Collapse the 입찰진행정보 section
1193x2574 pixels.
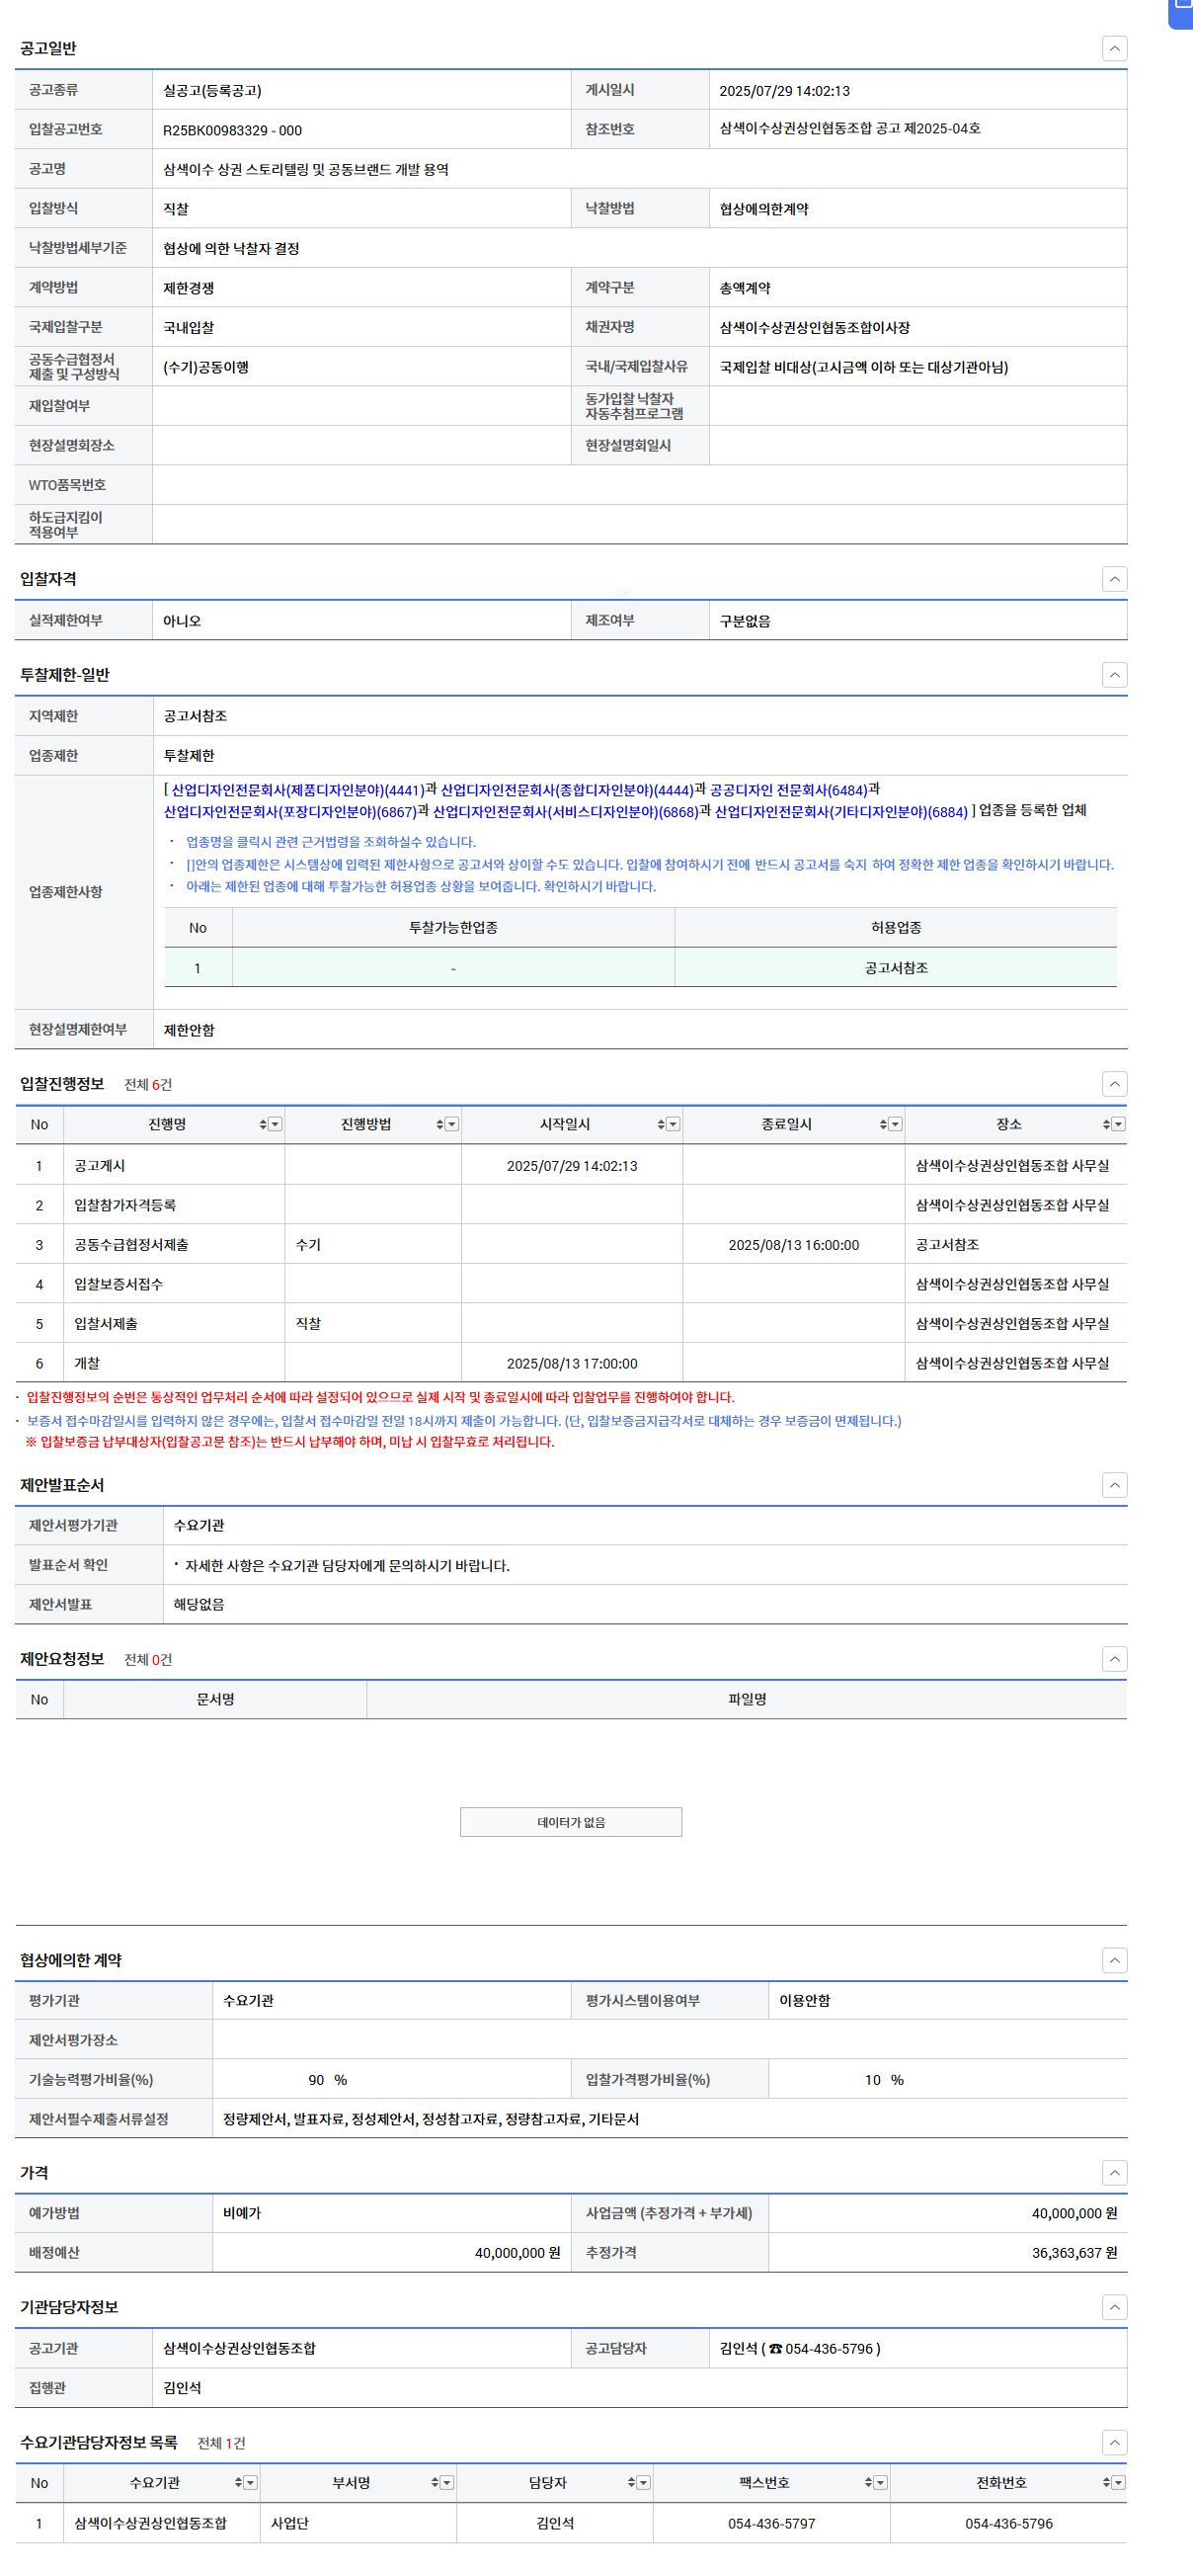coord(1114,1084)
